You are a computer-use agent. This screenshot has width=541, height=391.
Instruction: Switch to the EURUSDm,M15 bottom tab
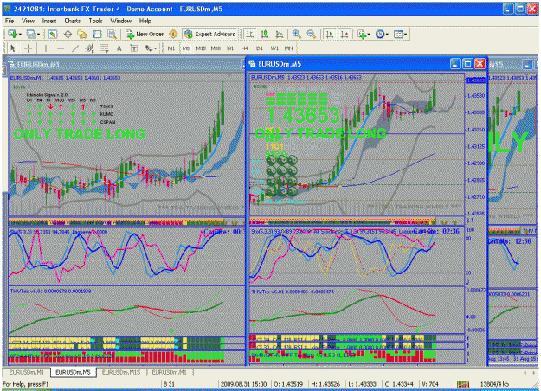pyautogui.click(x=121, y=372)
